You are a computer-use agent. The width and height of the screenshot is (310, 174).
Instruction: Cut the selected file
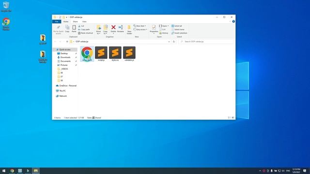point(81,26)
